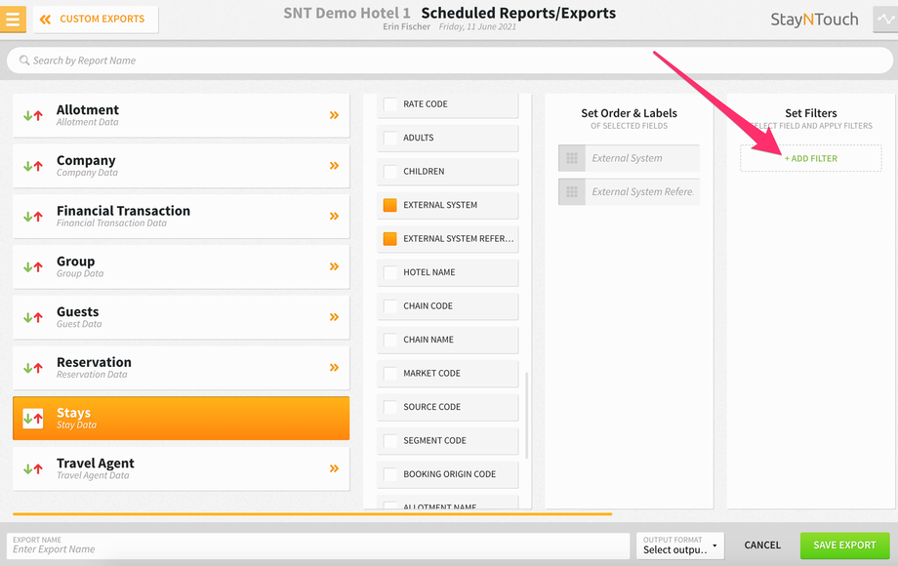Select the Financial Transaction export type
The height and width of the screenshot is (566, 898).
click(x=181, y=216)
